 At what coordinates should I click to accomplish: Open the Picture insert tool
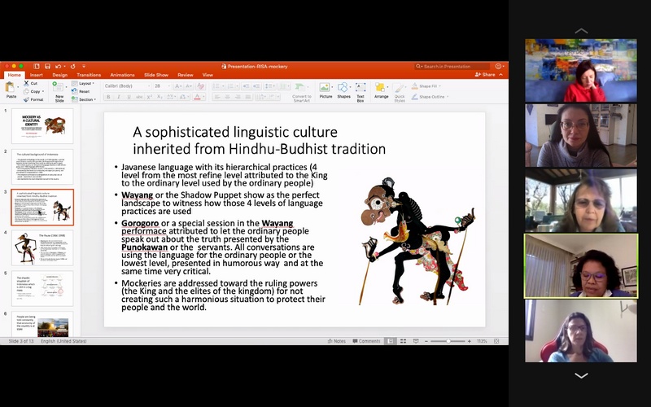click(325, 89)
